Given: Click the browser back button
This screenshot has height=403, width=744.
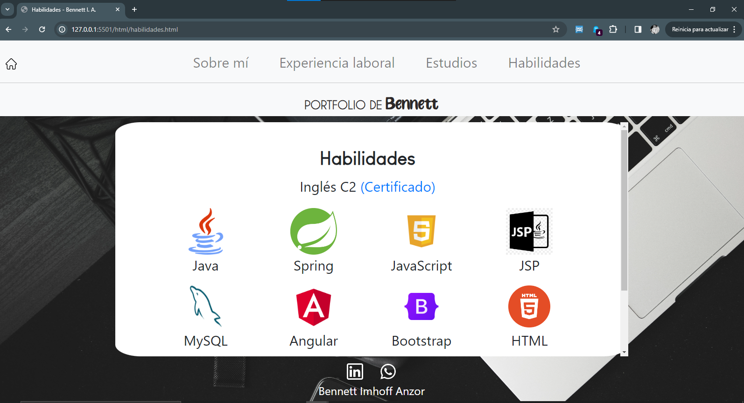Looking at the screenshot, I should pyautogui.click(x=8, y=29).
